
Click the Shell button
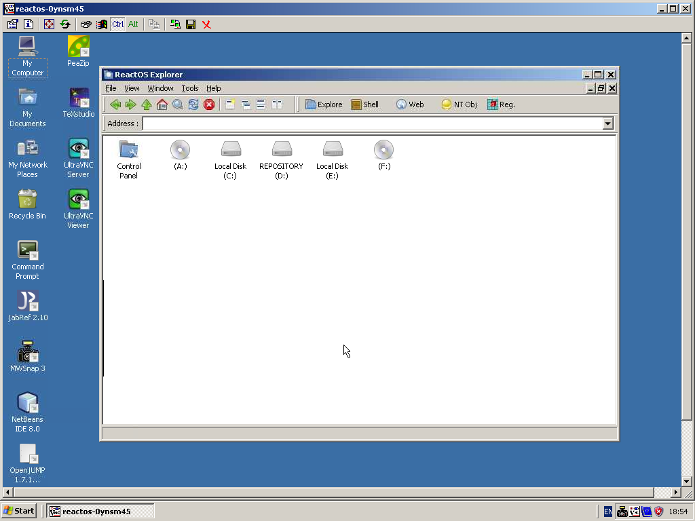(x=364, y=104)
